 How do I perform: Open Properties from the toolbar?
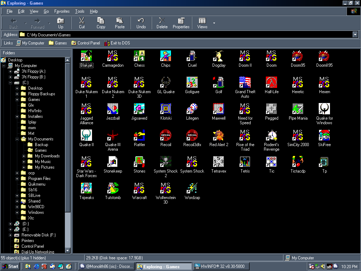click(181, 23)
